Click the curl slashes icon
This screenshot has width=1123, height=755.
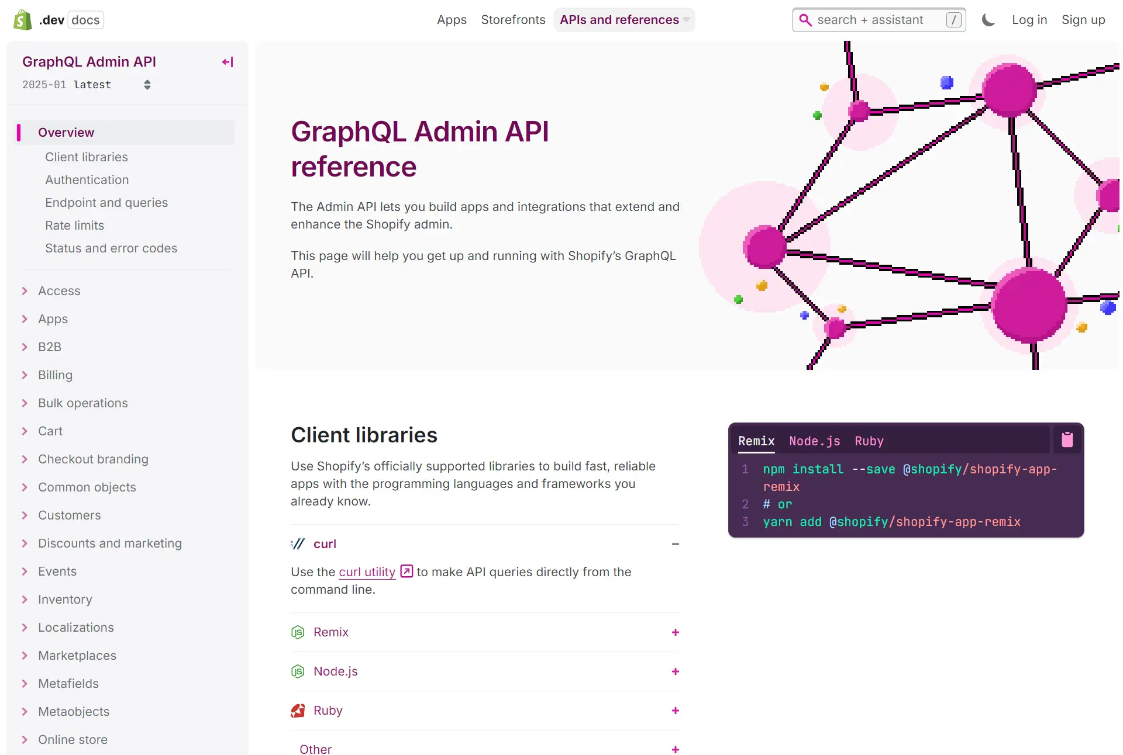298,544
